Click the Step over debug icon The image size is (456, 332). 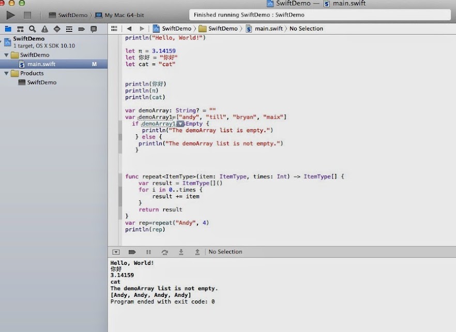point(164,252)
